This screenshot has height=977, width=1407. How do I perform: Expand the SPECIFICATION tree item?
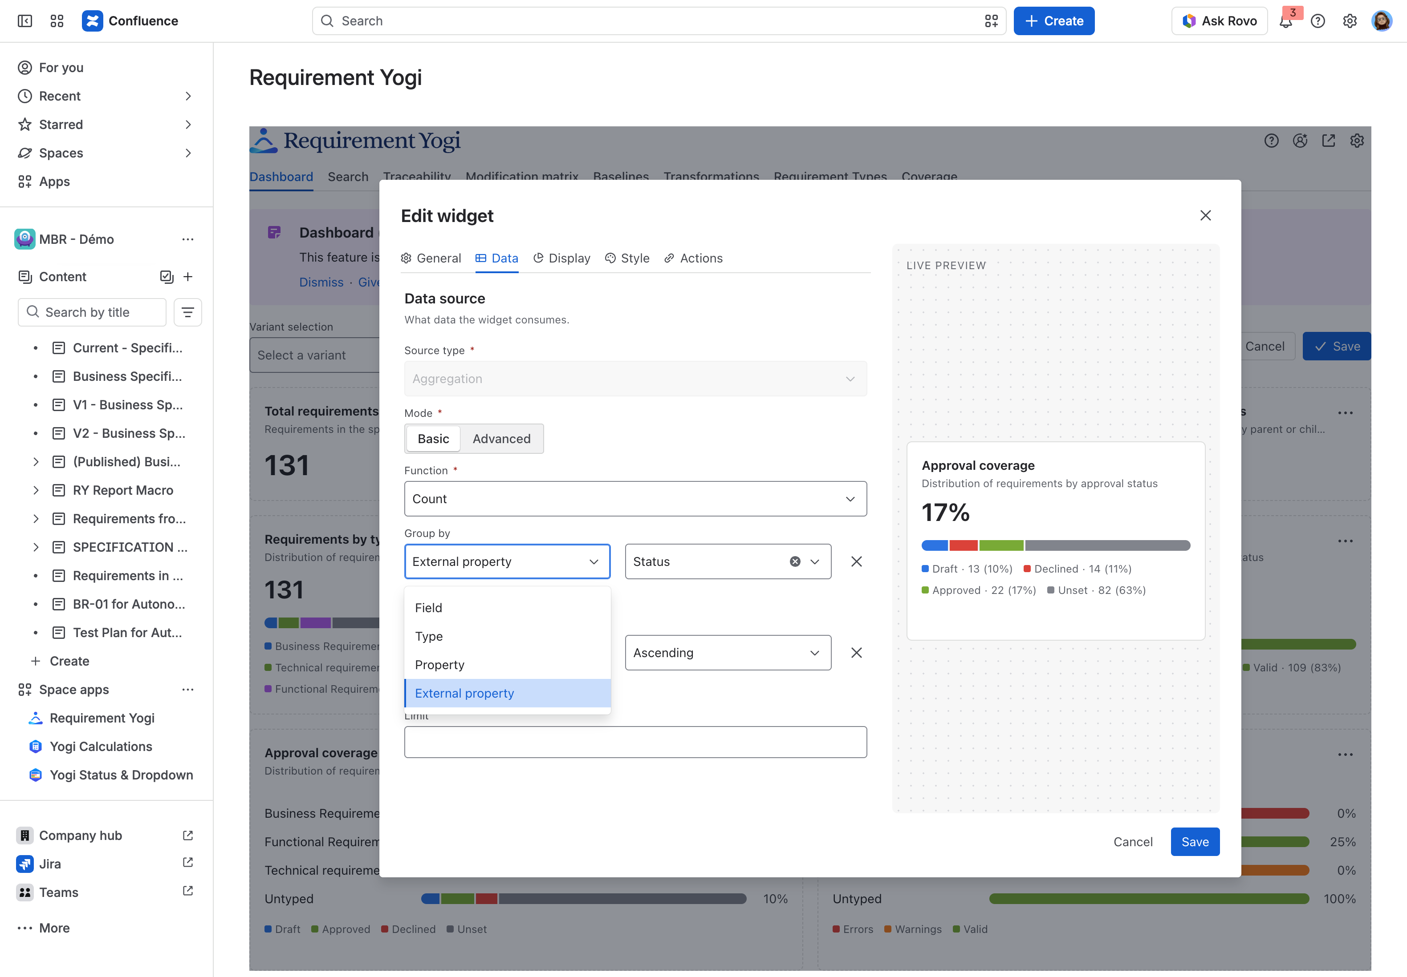pos(36,547)
